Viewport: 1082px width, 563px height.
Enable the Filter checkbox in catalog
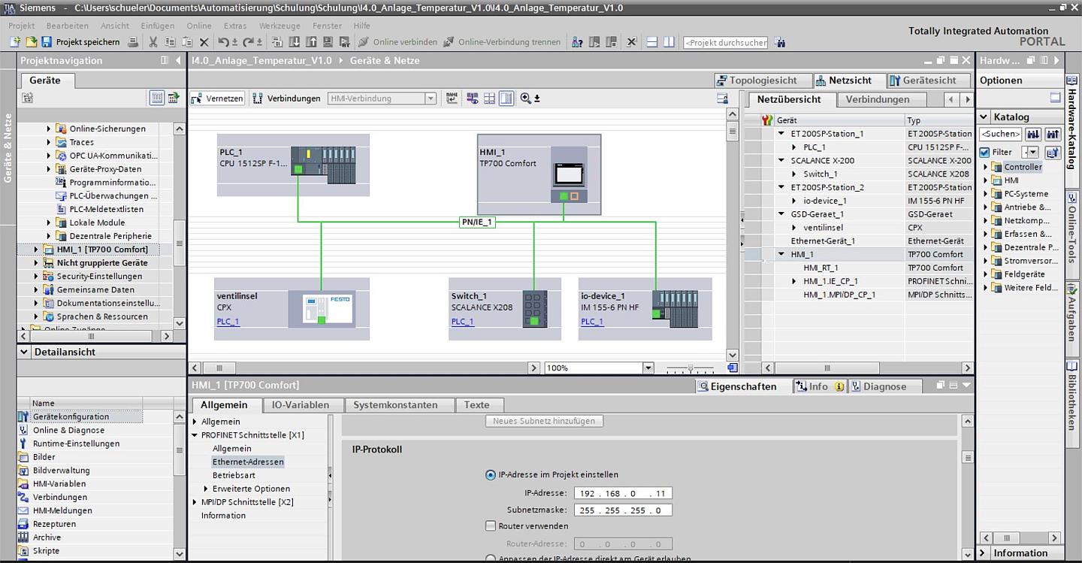click(985, 152)
